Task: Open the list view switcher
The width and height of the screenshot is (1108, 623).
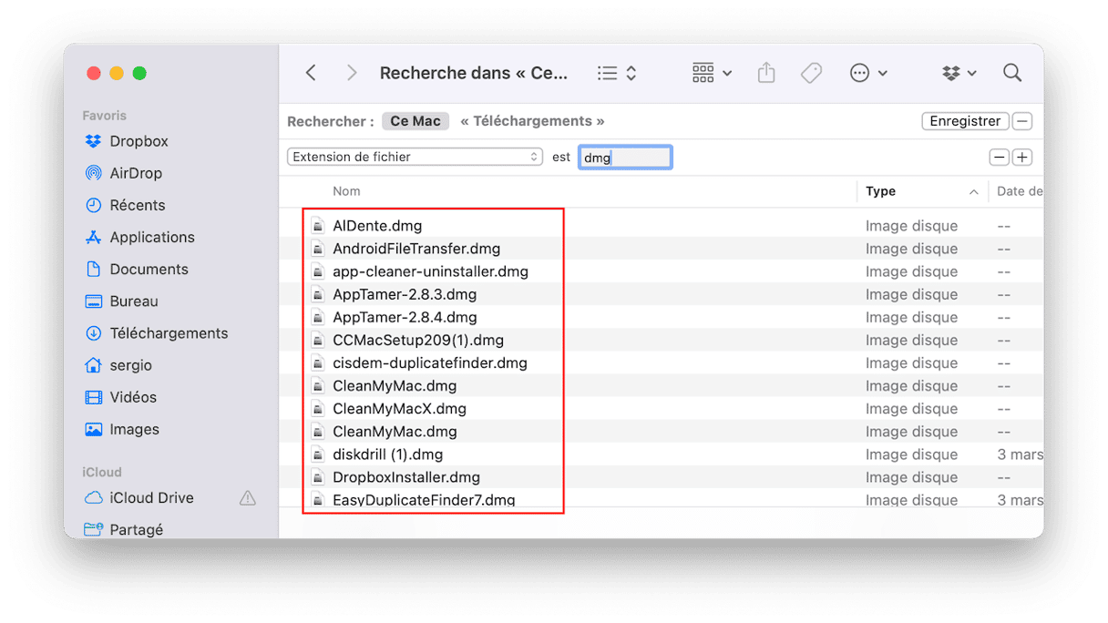Action: point(617,73)
